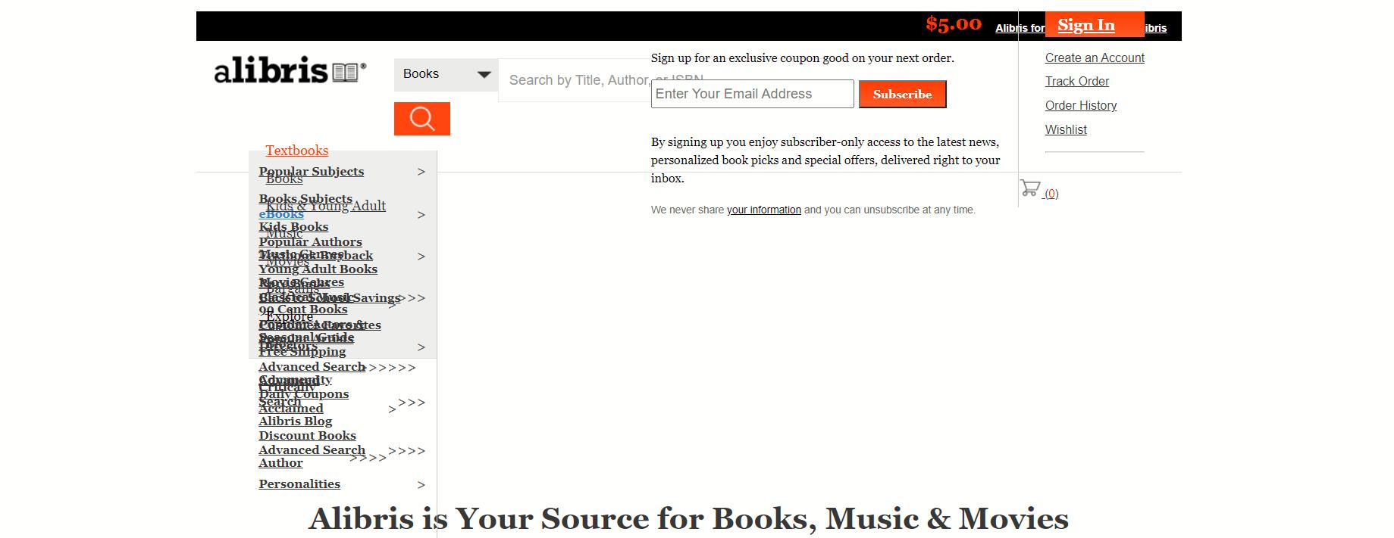This screenshot has width=1394, height=538.
Task: Select Popular Authors in the menu
Action: tap(310, 242)
